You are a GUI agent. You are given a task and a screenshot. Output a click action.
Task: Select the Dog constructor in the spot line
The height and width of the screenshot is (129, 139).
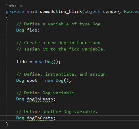59,81
